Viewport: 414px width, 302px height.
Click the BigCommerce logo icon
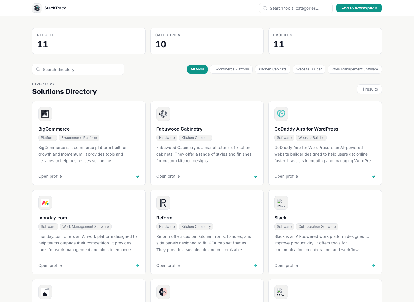45,114
